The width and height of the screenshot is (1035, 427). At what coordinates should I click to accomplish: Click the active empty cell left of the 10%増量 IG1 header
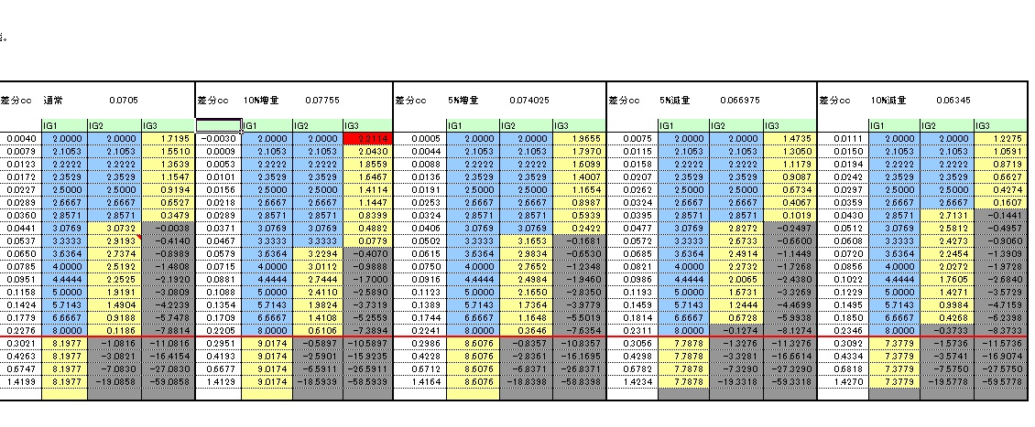pos(219,125)
